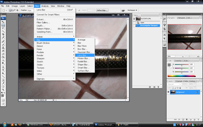
Task: Select the Zoom tool
Action: coord(3,89)
